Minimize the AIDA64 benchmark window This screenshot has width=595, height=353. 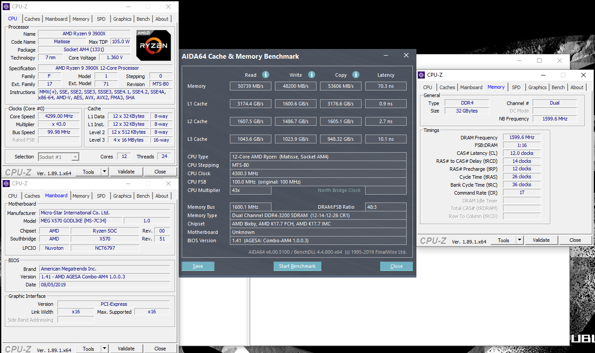point(386,56)
